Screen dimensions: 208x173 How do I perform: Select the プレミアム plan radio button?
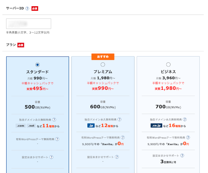click(103, 64)
